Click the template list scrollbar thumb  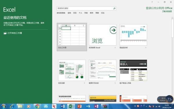pos(172,28)
